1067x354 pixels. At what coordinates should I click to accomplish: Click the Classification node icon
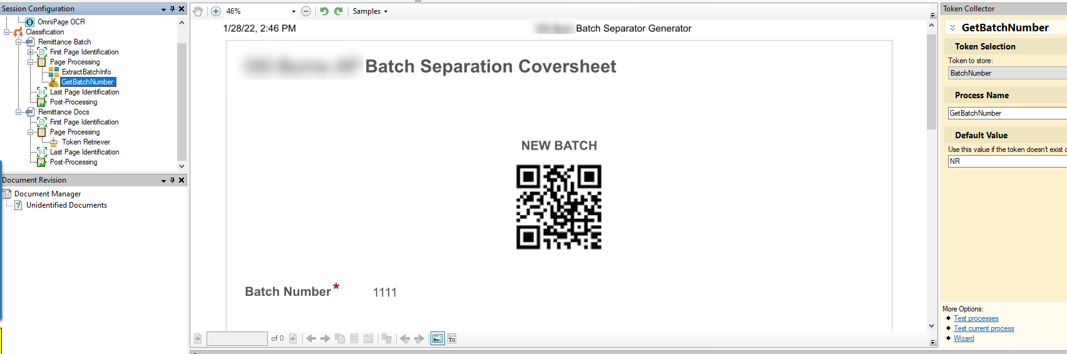[x=18, y=32]
